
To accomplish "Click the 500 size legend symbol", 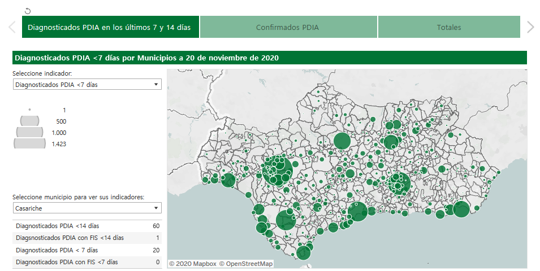I will 29,121.
